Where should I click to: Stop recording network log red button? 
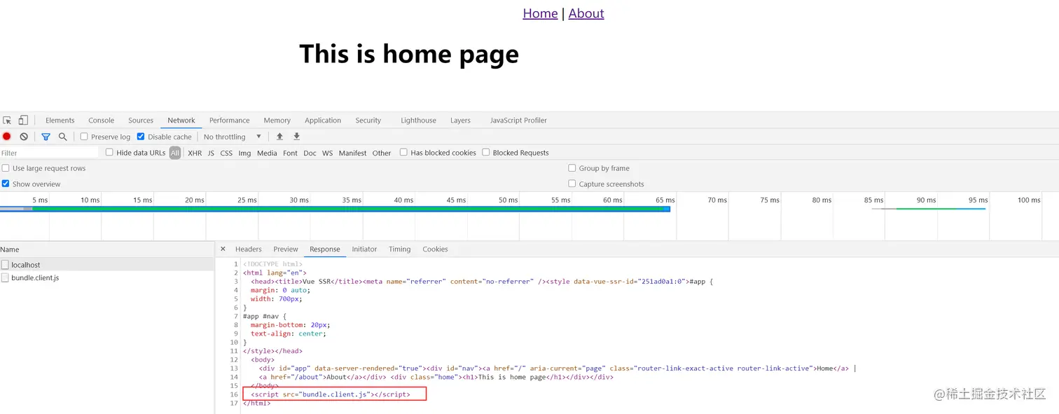(x=7, y=137)
